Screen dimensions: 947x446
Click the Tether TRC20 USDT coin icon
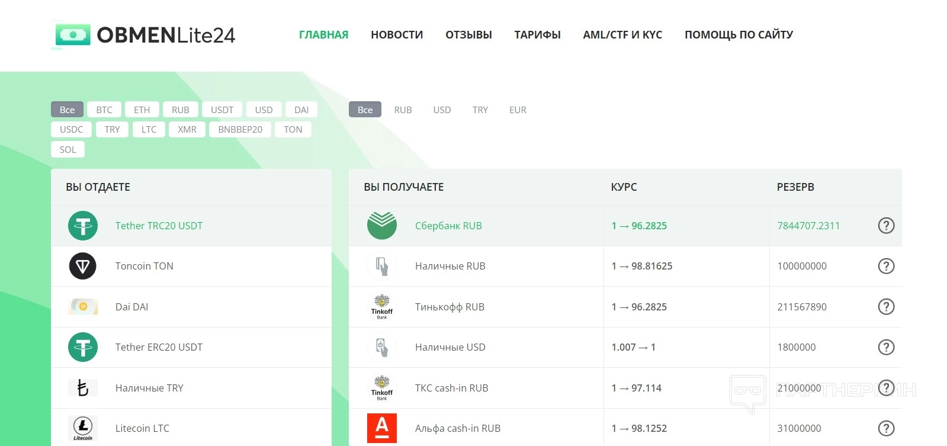tap(83, 226)
